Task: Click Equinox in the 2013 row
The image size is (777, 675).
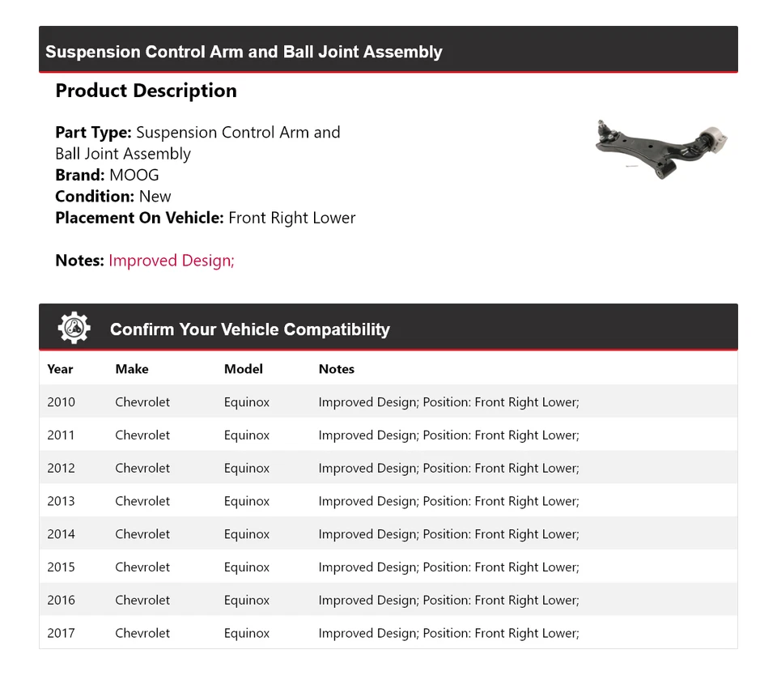Action: [x=247, y=502]
